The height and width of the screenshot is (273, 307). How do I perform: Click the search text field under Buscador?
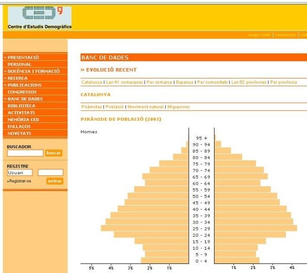tap(25, 153)
